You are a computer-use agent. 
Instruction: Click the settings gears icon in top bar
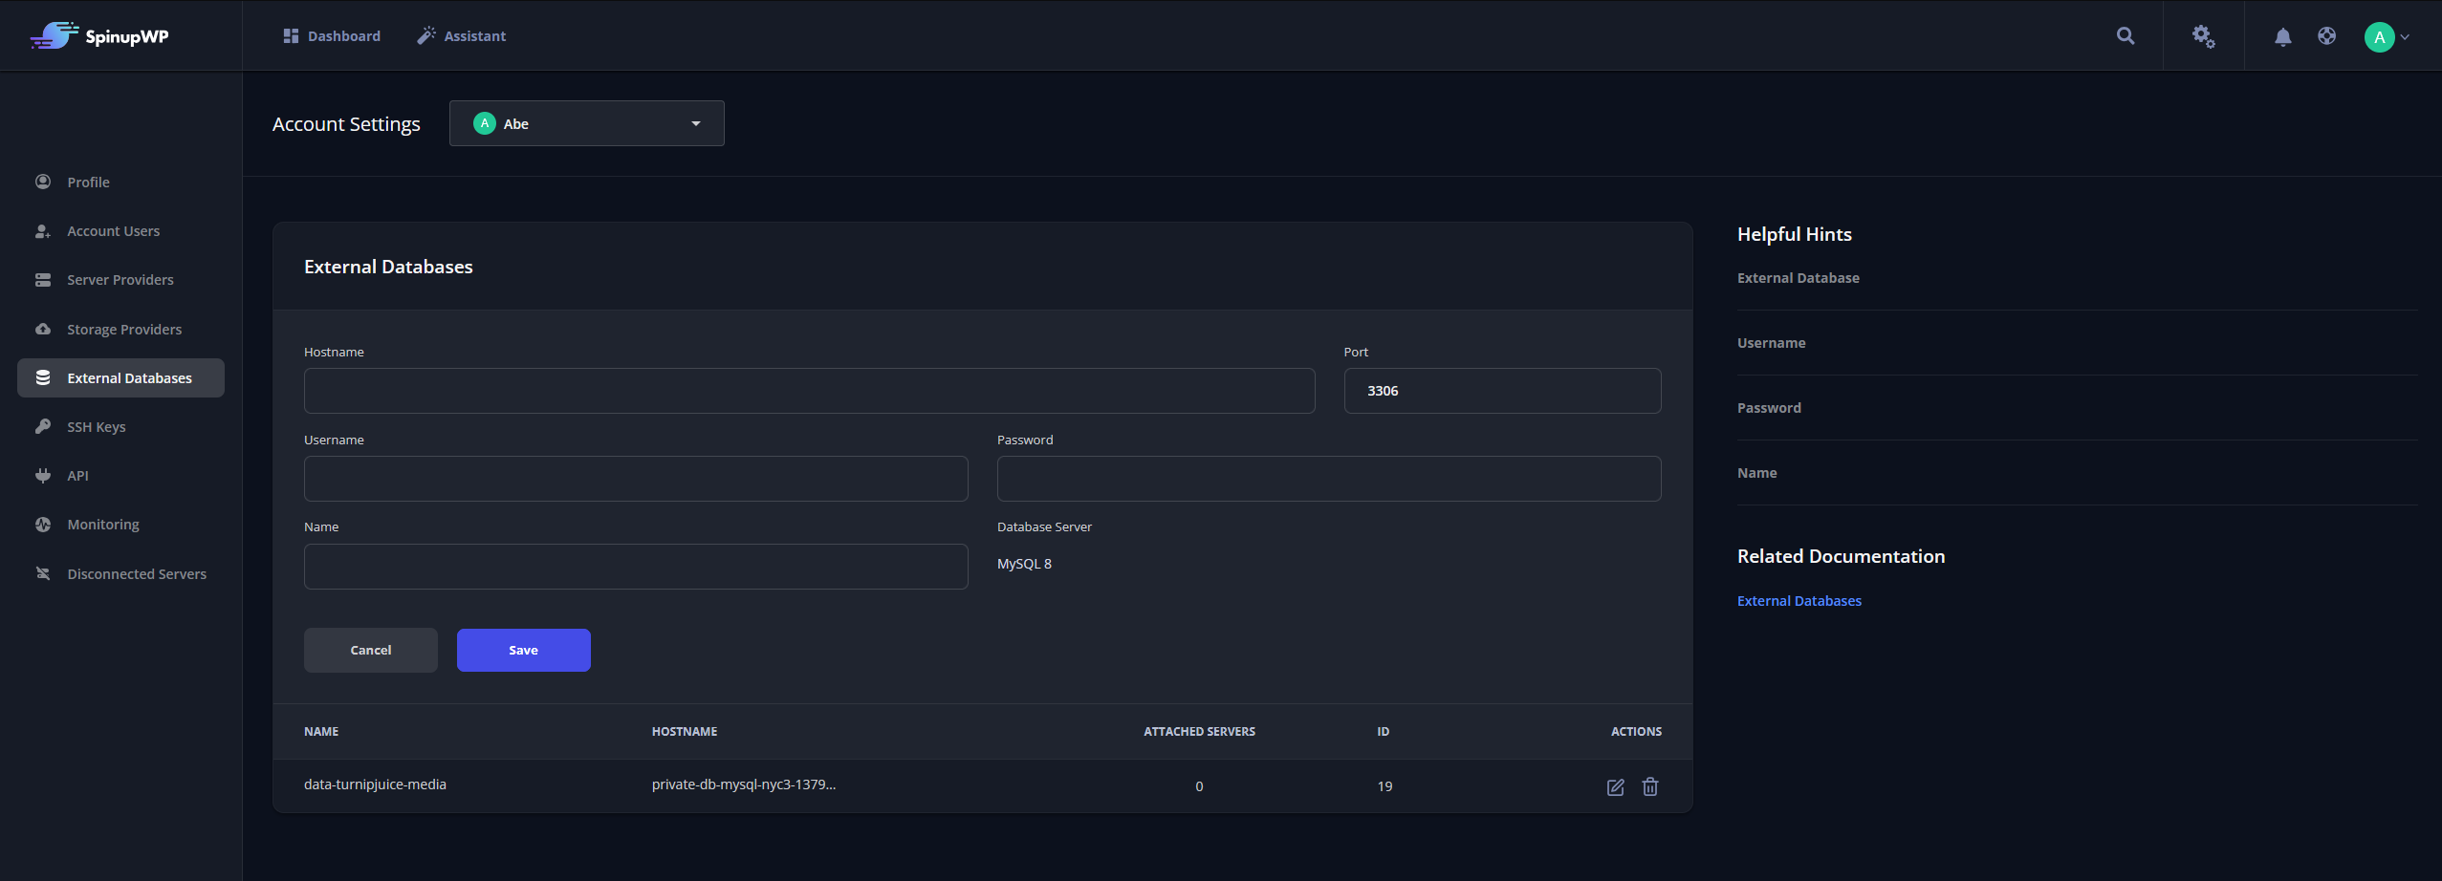click(2201, 35)
